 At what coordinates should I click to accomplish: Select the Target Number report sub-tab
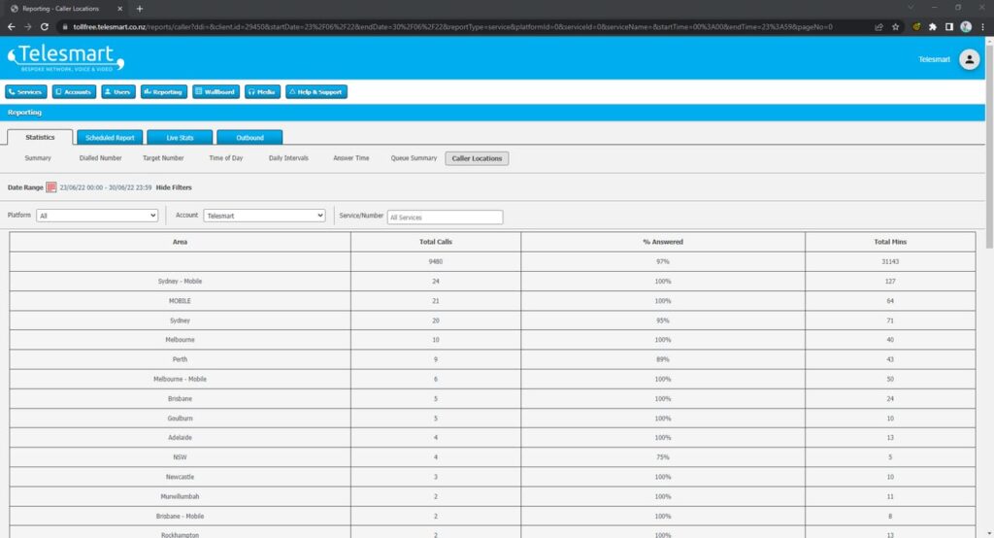pos(163,158)
